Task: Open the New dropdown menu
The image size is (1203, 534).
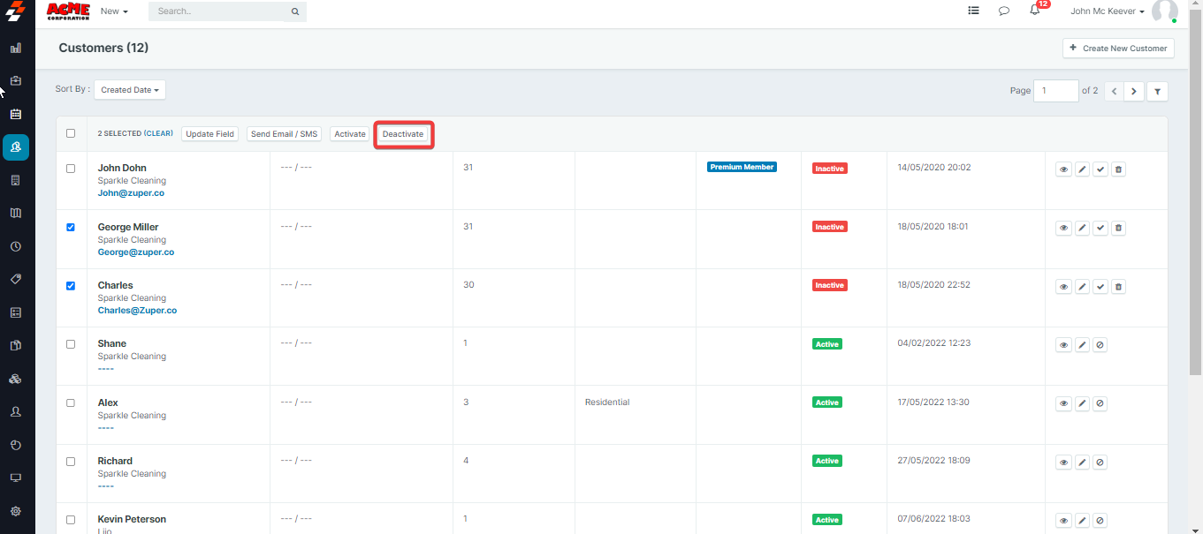Action: [x=114, y=11]
